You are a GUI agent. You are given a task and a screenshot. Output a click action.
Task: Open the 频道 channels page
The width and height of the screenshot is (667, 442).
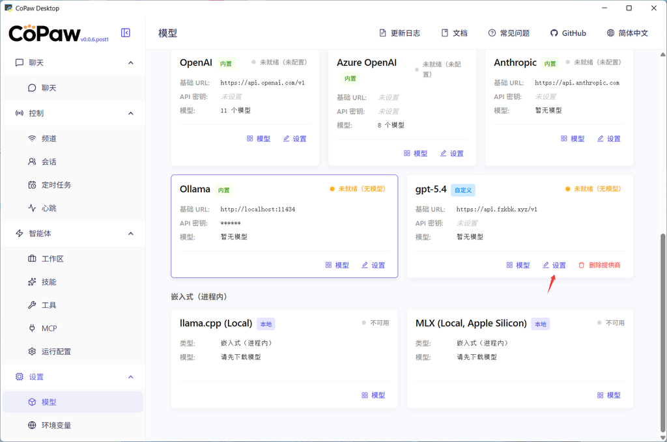[x=73, y=139]
